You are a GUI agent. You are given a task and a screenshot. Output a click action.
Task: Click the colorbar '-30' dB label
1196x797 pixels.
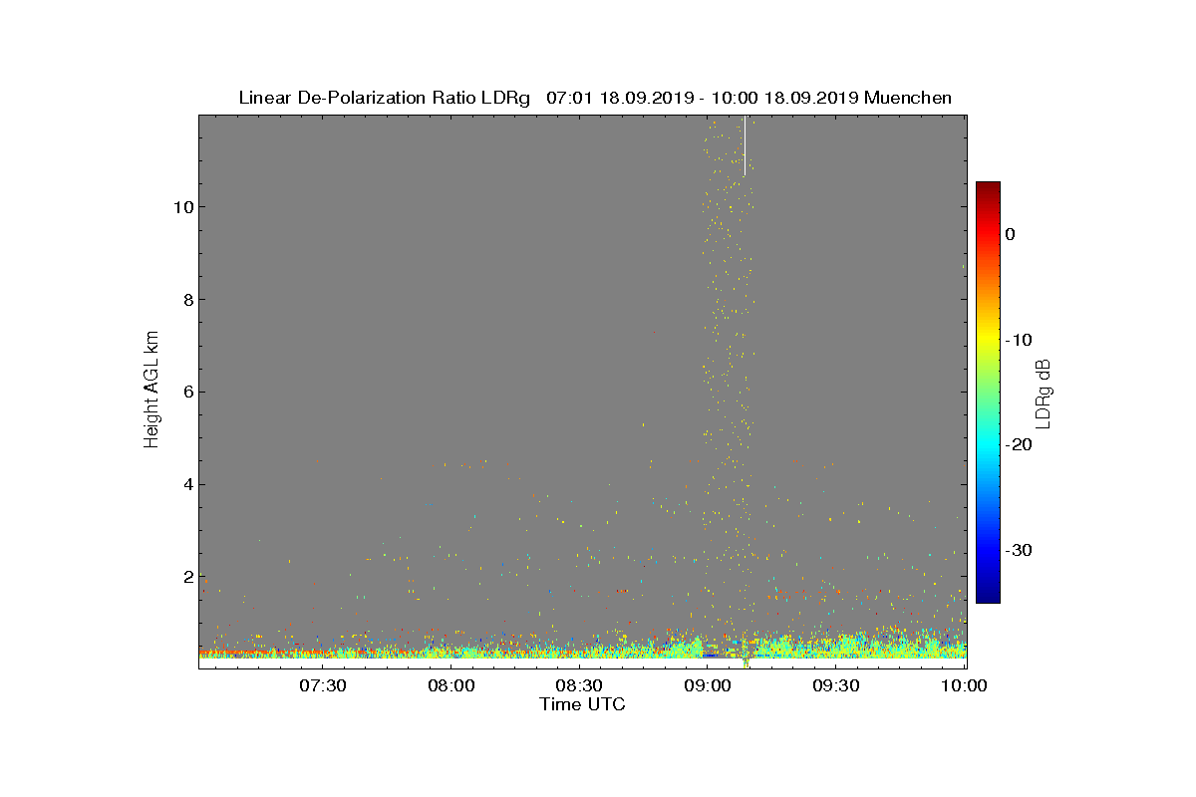click(x=1018, y=550)
